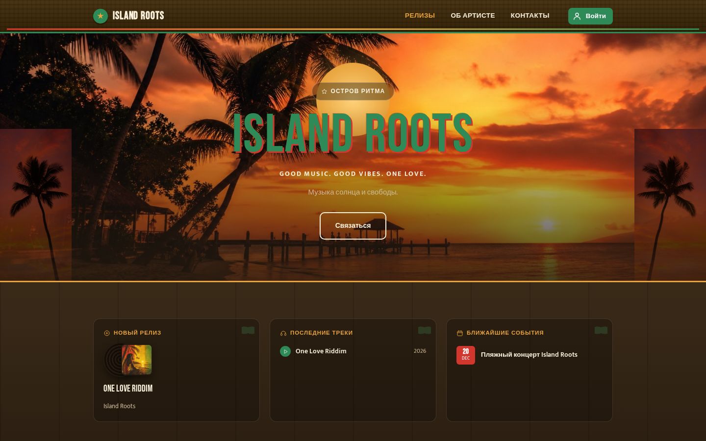Screen dimensions: 706x441
Task: Click the star logo icon in header
Action: (101, 16)
